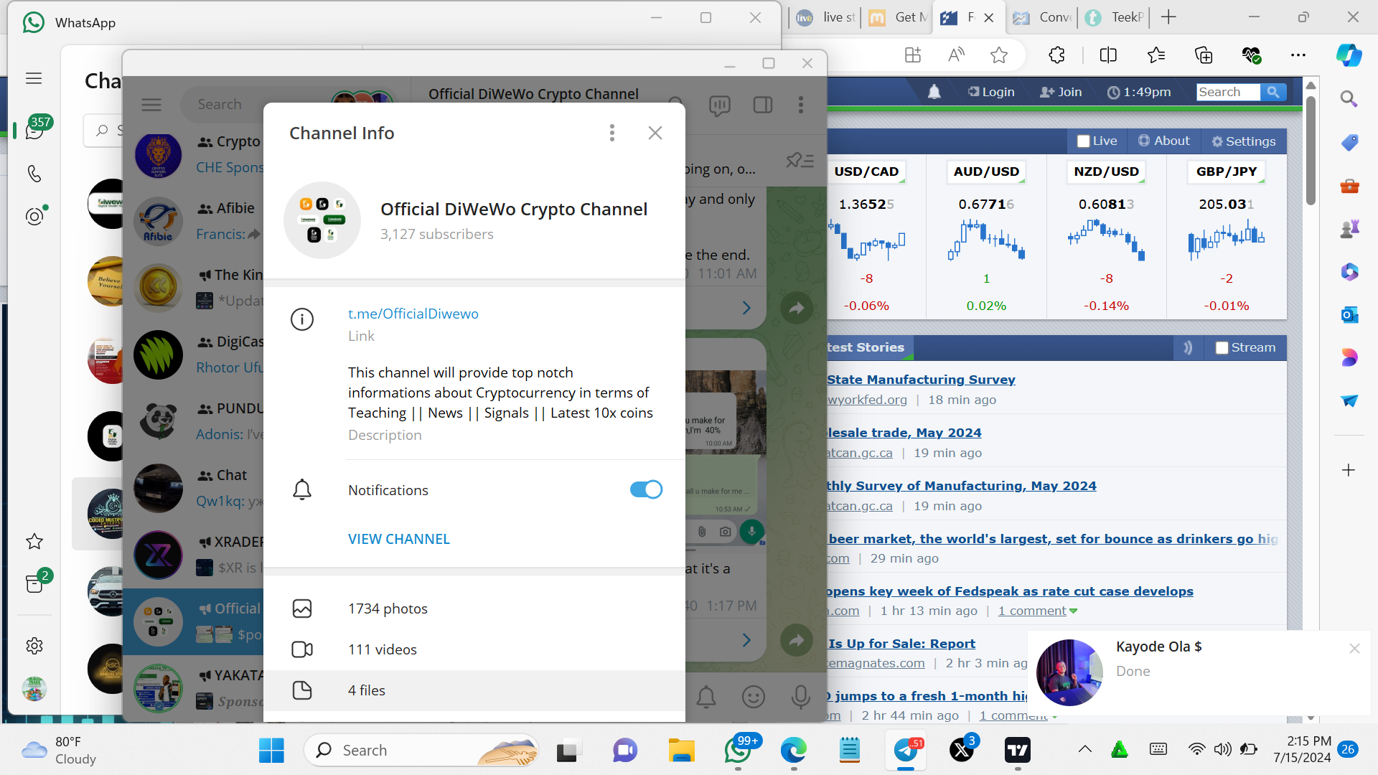Expand WhatsApp hamburger navigation menu

click(x=34, y=78)
